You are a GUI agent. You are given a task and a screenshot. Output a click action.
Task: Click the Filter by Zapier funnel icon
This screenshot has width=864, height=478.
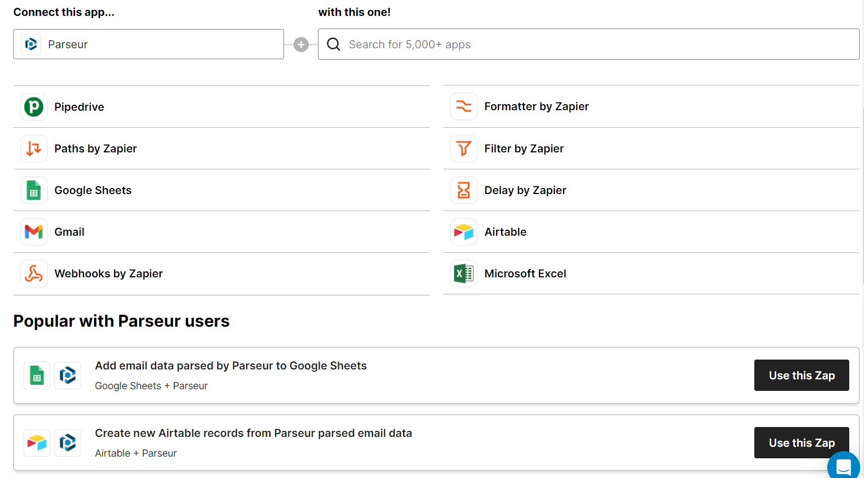[463, 149]
